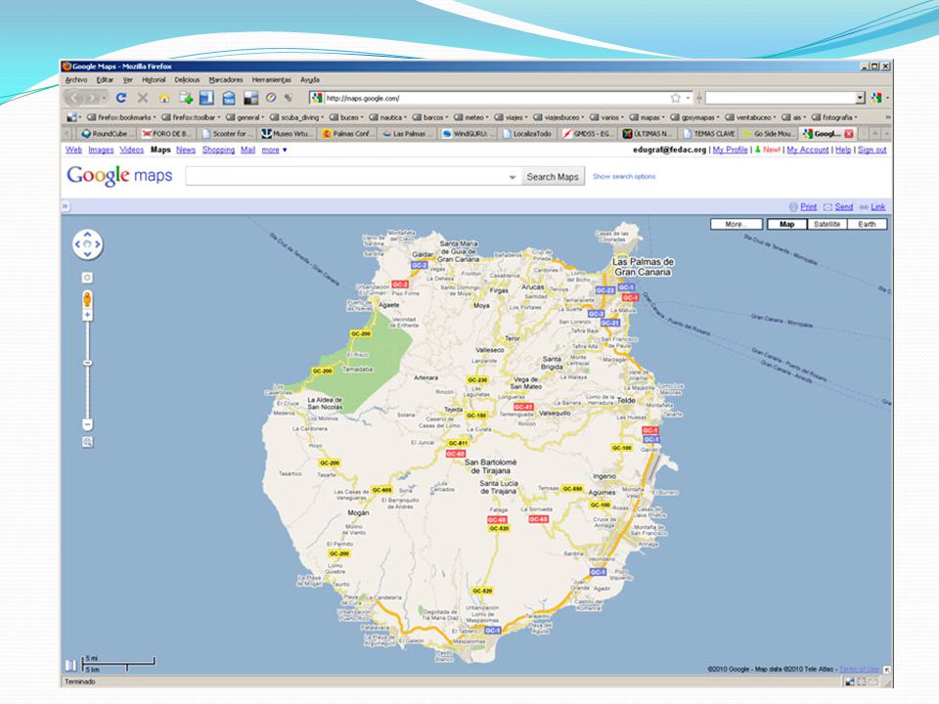Click the Firefox forward arrow button
The height and width of the screenshot is (704, 939).
coord(92,98)
